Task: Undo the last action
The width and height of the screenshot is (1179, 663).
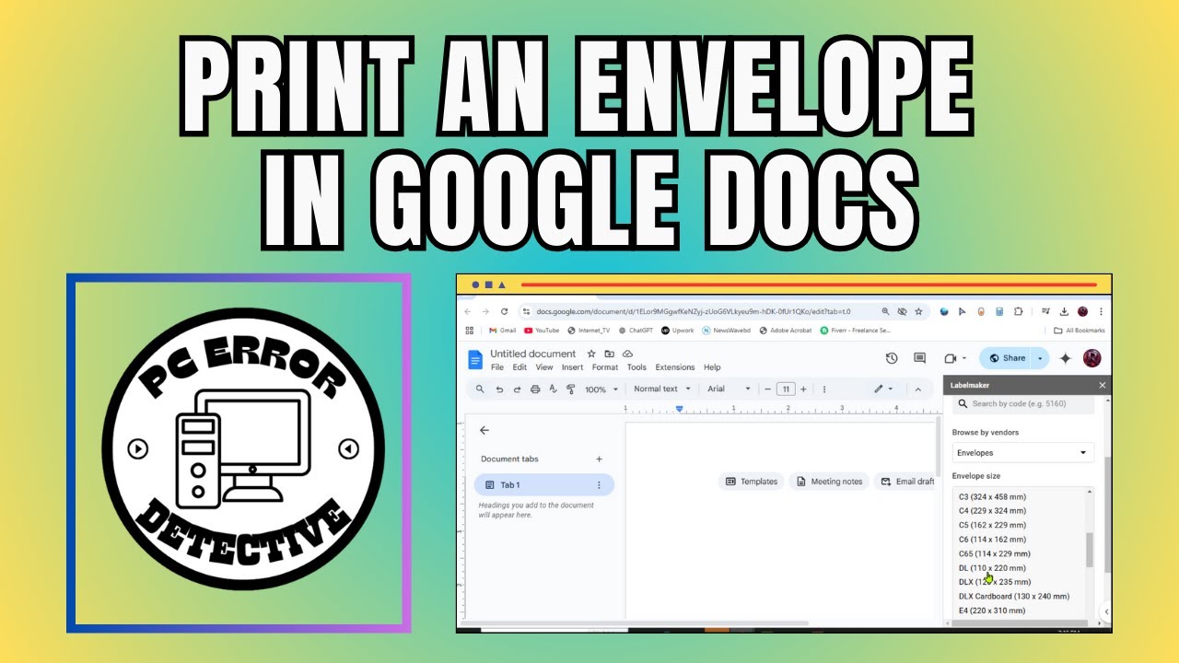Action: [499, 390]
